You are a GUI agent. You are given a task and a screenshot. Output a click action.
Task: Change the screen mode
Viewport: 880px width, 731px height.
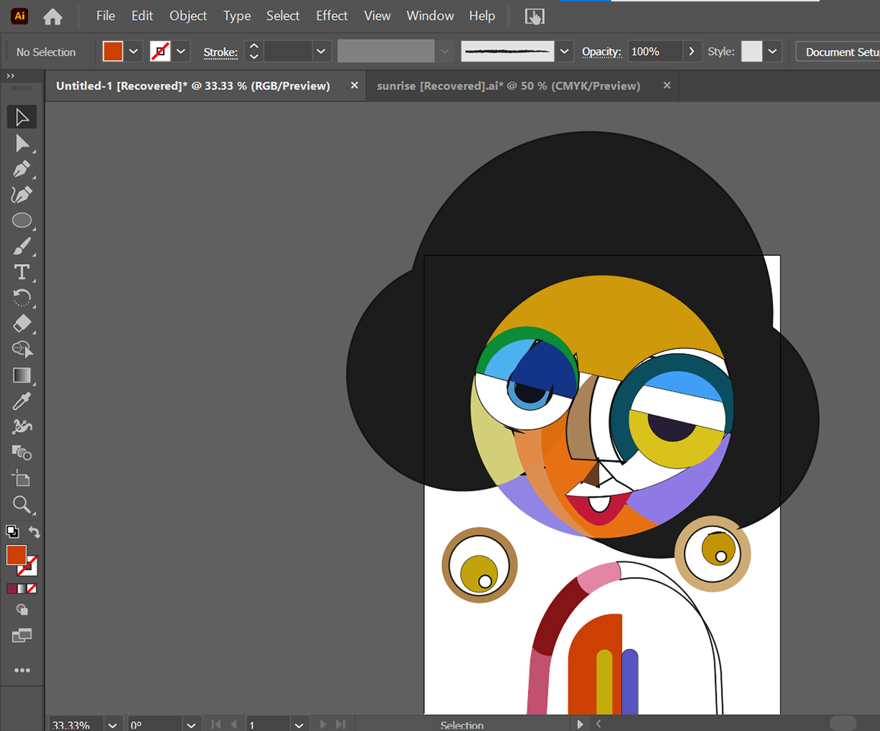click(22, 636)
